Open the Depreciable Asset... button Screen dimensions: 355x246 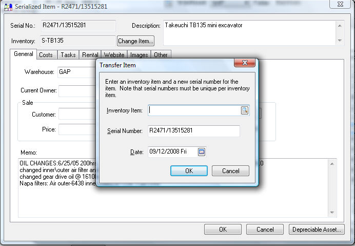[x=317, y=230]
